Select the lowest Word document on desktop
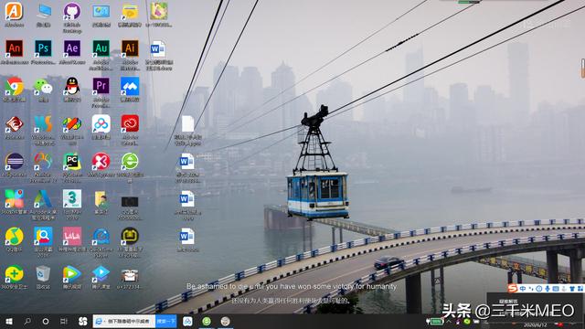 (186, 237)
